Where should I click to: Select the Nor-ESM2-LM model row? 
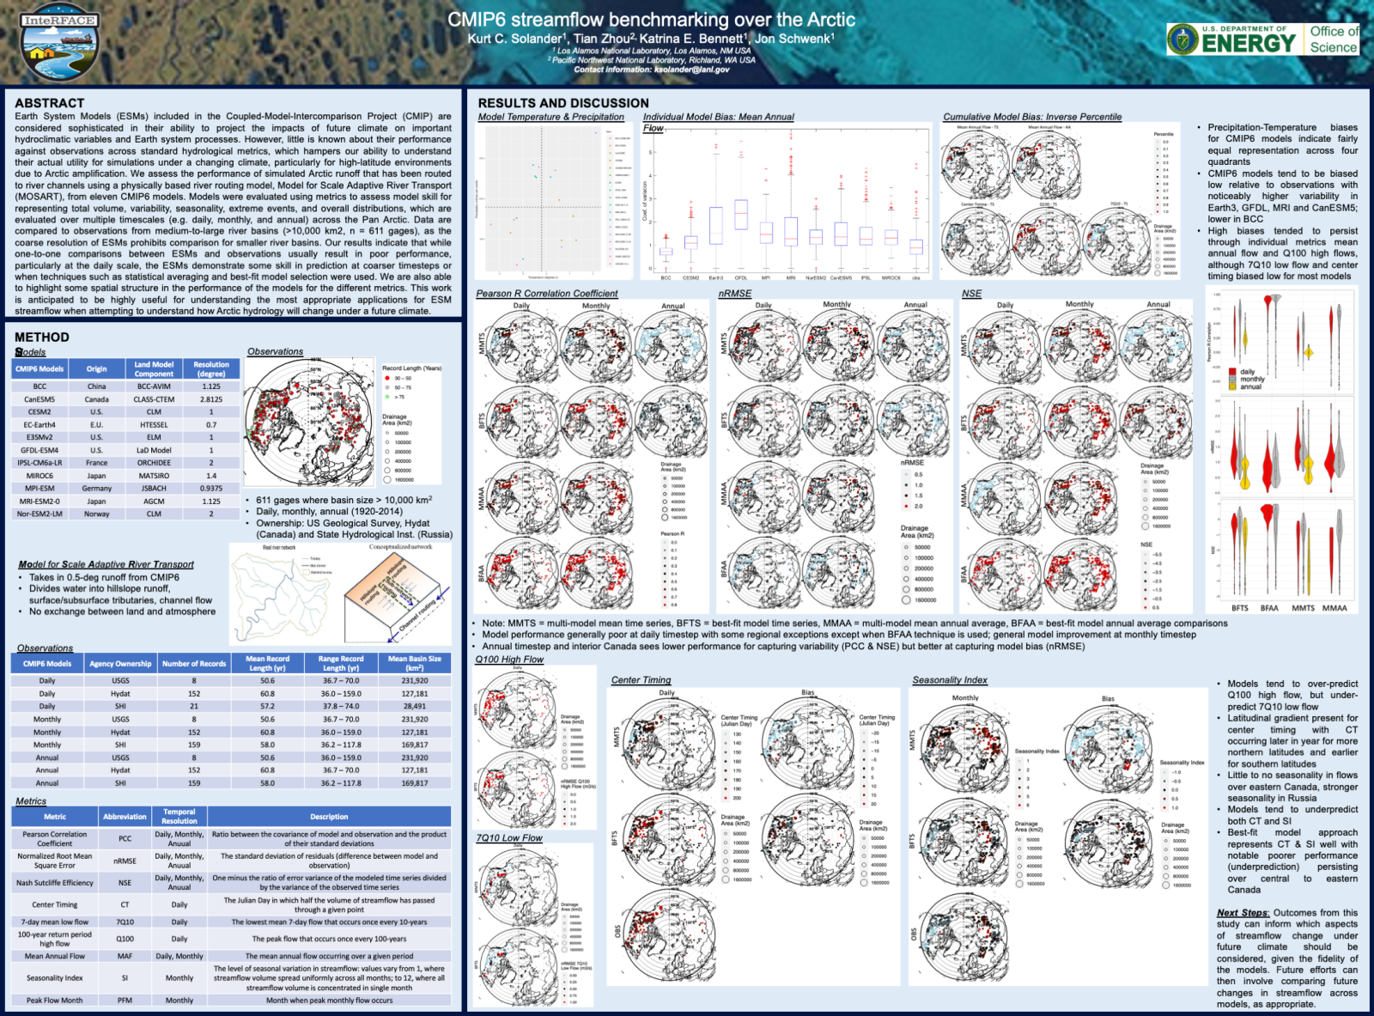[125, 514]
